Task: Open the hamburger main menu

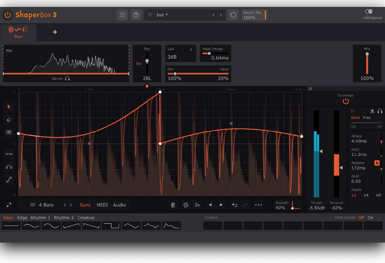Action: (x=122, y=15)
